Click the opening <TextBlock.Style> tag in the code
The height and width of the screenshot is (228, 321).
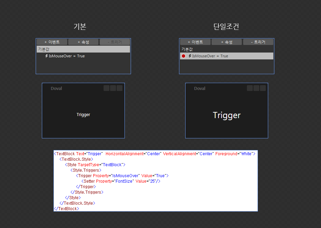pyautogui.click(x=76, y=159)
